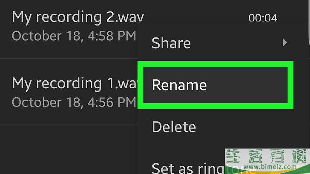Open My recording 2.wav
Image resolution: width=310 pixels, height=174 pixels.
pos(78,17)
